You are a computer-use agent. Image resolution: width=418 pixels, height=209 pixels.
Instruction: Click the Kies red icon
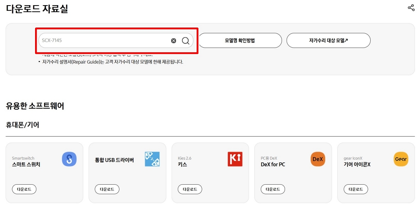pos(235,159)
